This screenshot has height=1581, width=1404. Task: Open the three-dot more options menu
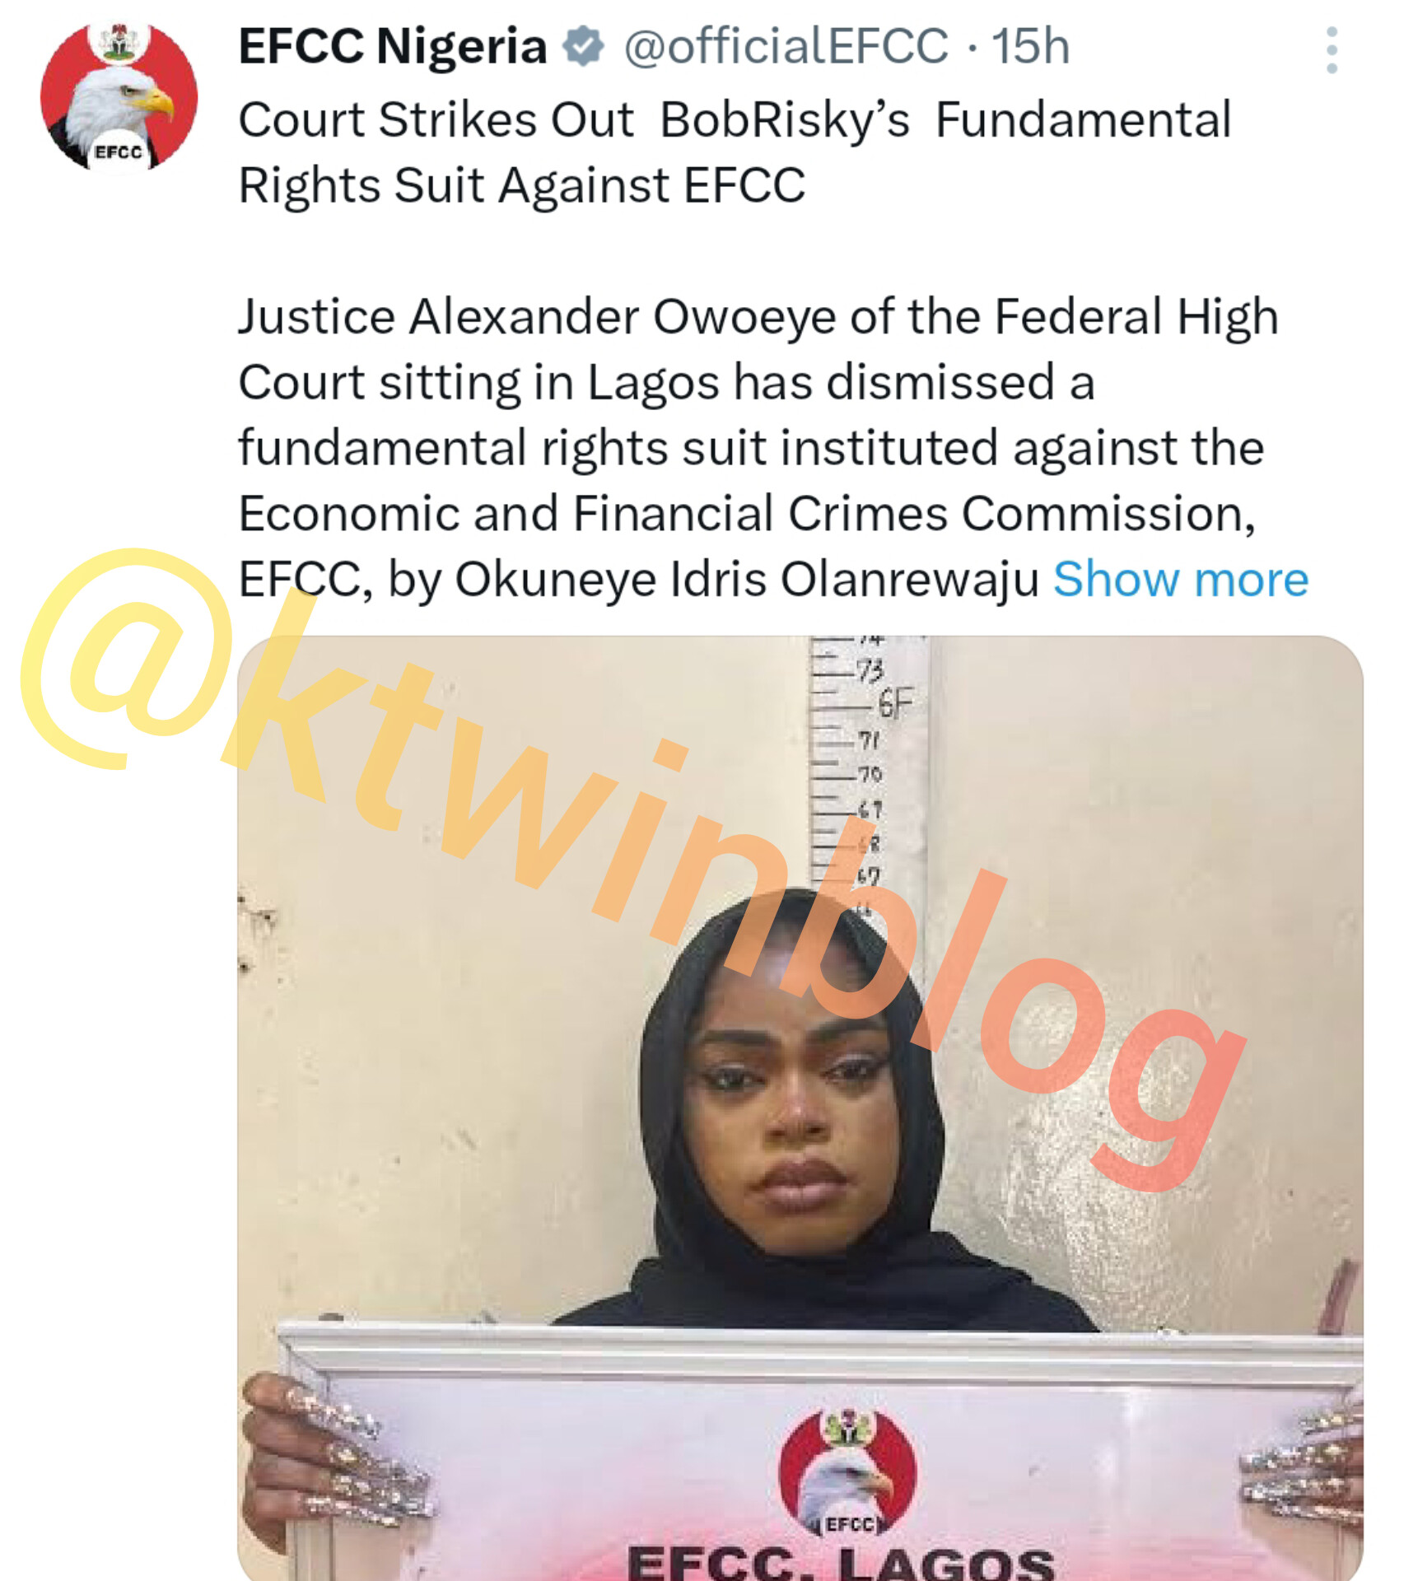point(1332,50)
